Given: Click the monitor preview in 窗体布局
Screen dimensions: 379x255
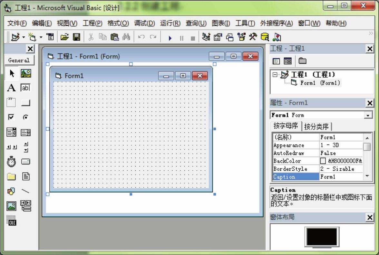Looking at the screenshot, I should 322,237.
